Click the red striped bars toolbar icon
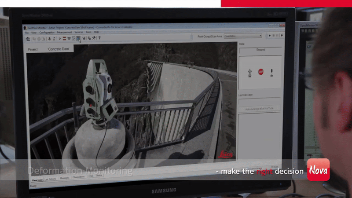 click(64, 39)
